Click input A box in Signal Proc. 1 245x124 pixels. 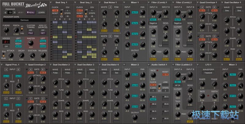coord(6,69)
